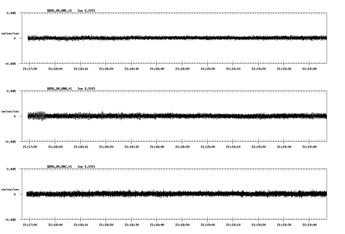Click 21:18:00 time label under HNE plot
Screen dimensions: 345x234
[x=55, y=69]
